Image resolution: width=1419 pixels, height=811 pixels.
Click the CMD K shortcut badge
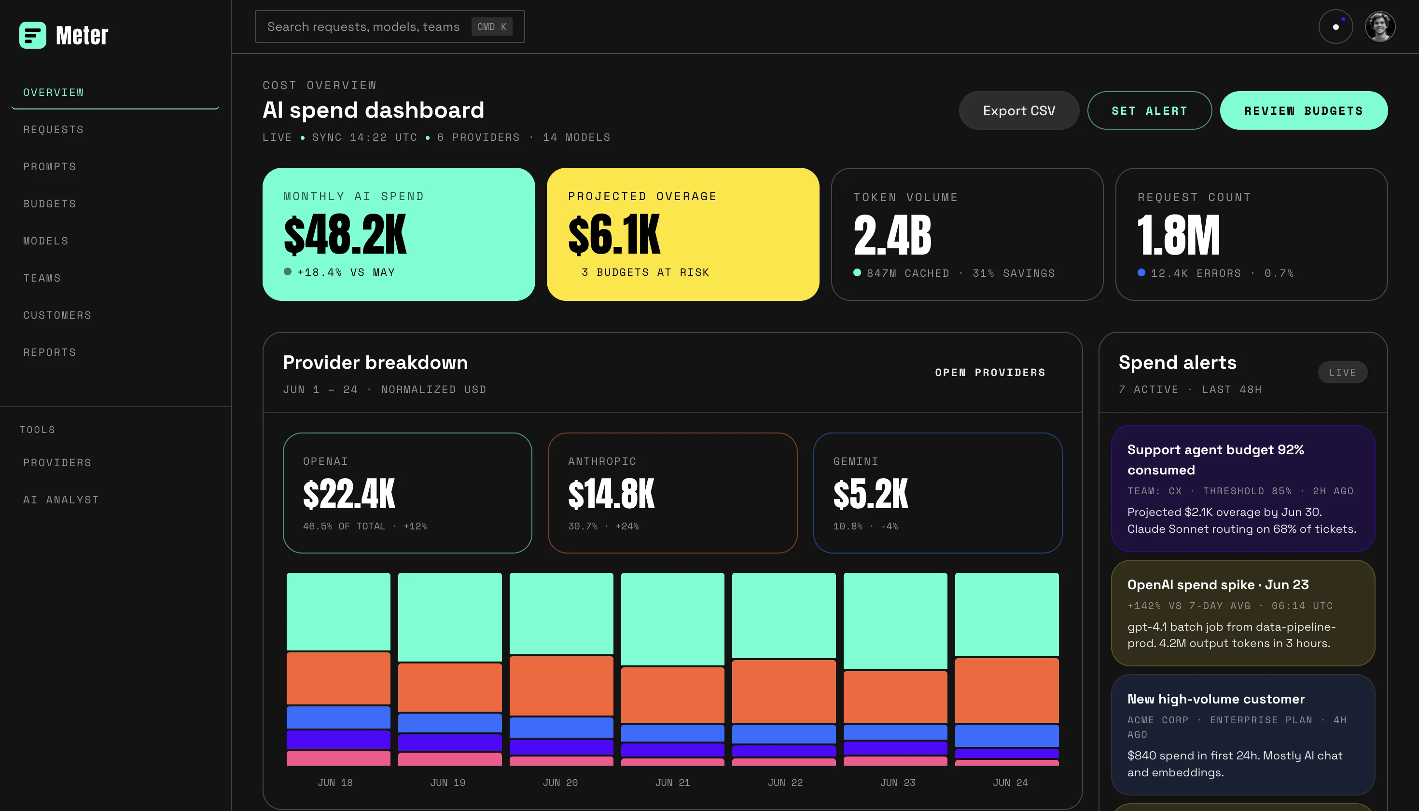point(492,27)
